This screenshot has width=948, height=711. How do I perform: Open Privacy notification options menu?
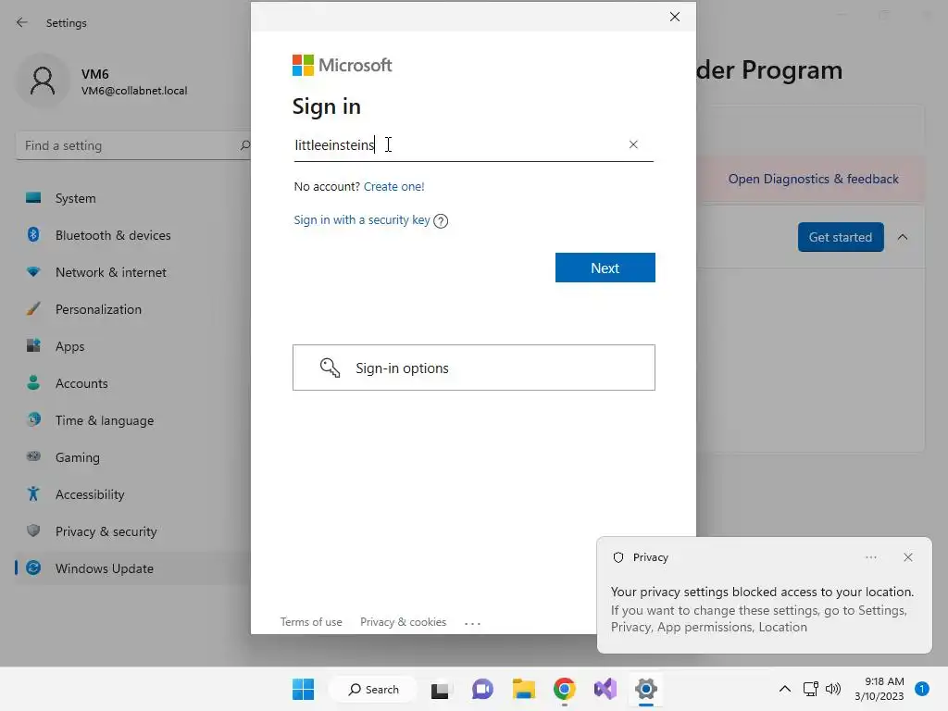pos(870,557)
